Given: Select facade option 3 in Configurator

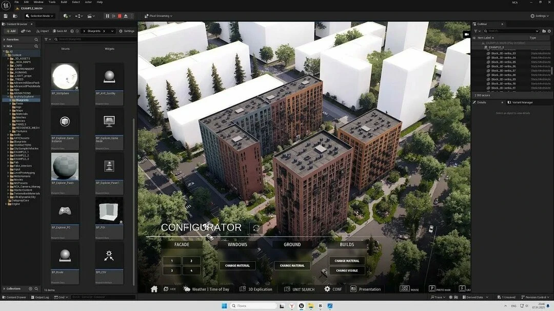Looking at the screenshot, I should 172,271.
